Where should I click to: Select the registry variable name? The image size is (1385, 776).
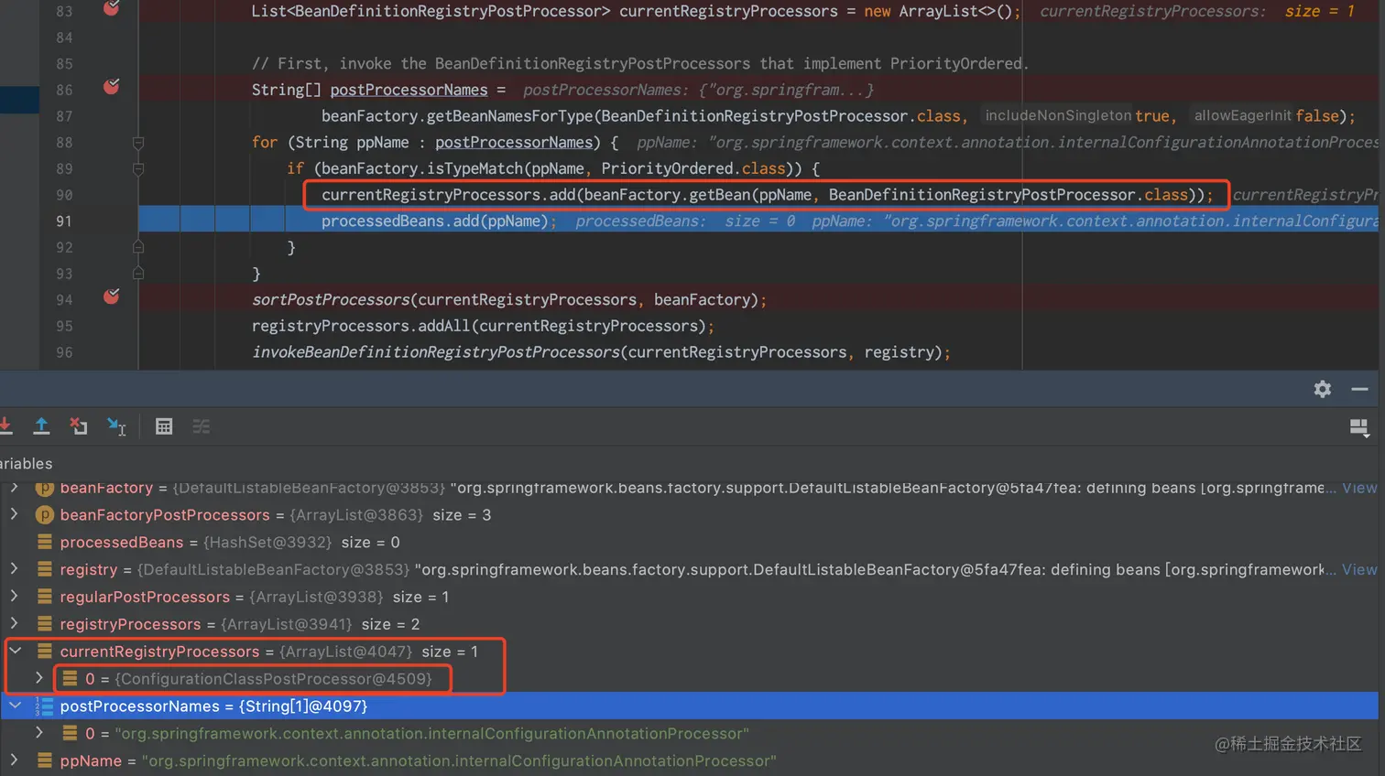89,569
